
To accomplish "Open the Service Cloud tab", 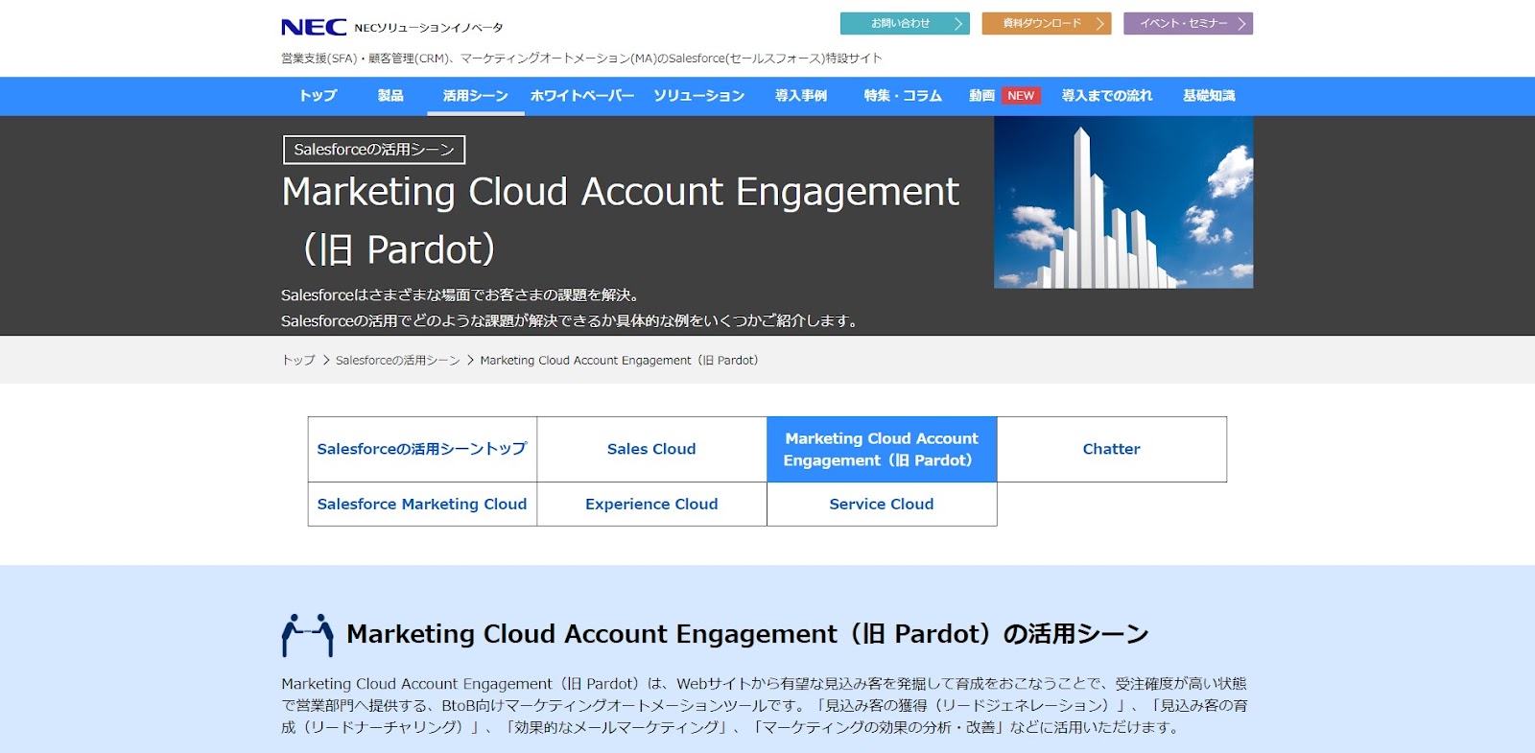I will (882, 505).
